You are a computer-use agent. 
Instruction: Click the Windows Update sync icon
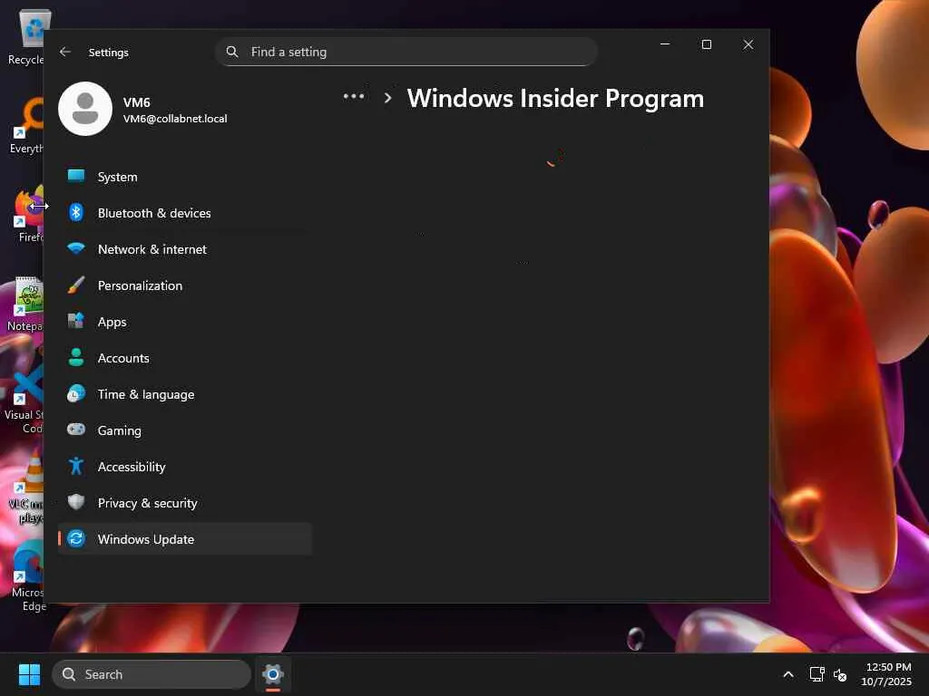point(76,538)
